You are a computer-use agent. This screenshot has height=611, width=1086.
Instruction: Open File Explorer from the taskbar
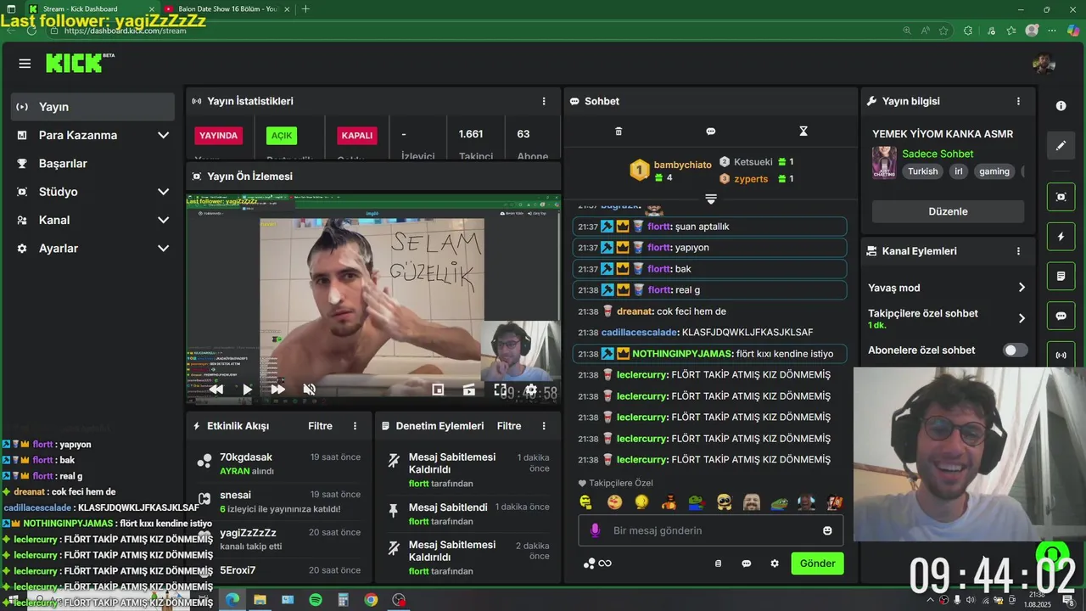[260, 600]
